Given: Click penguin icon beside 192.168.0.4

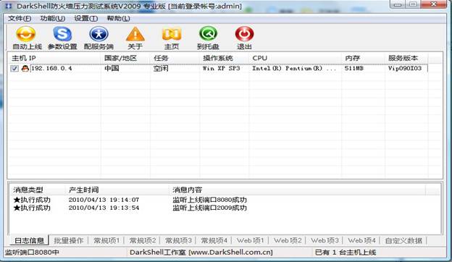Looking at the screenshot, I should (25, 68).
